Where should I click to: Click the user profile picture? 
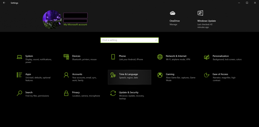click(52, 20)
